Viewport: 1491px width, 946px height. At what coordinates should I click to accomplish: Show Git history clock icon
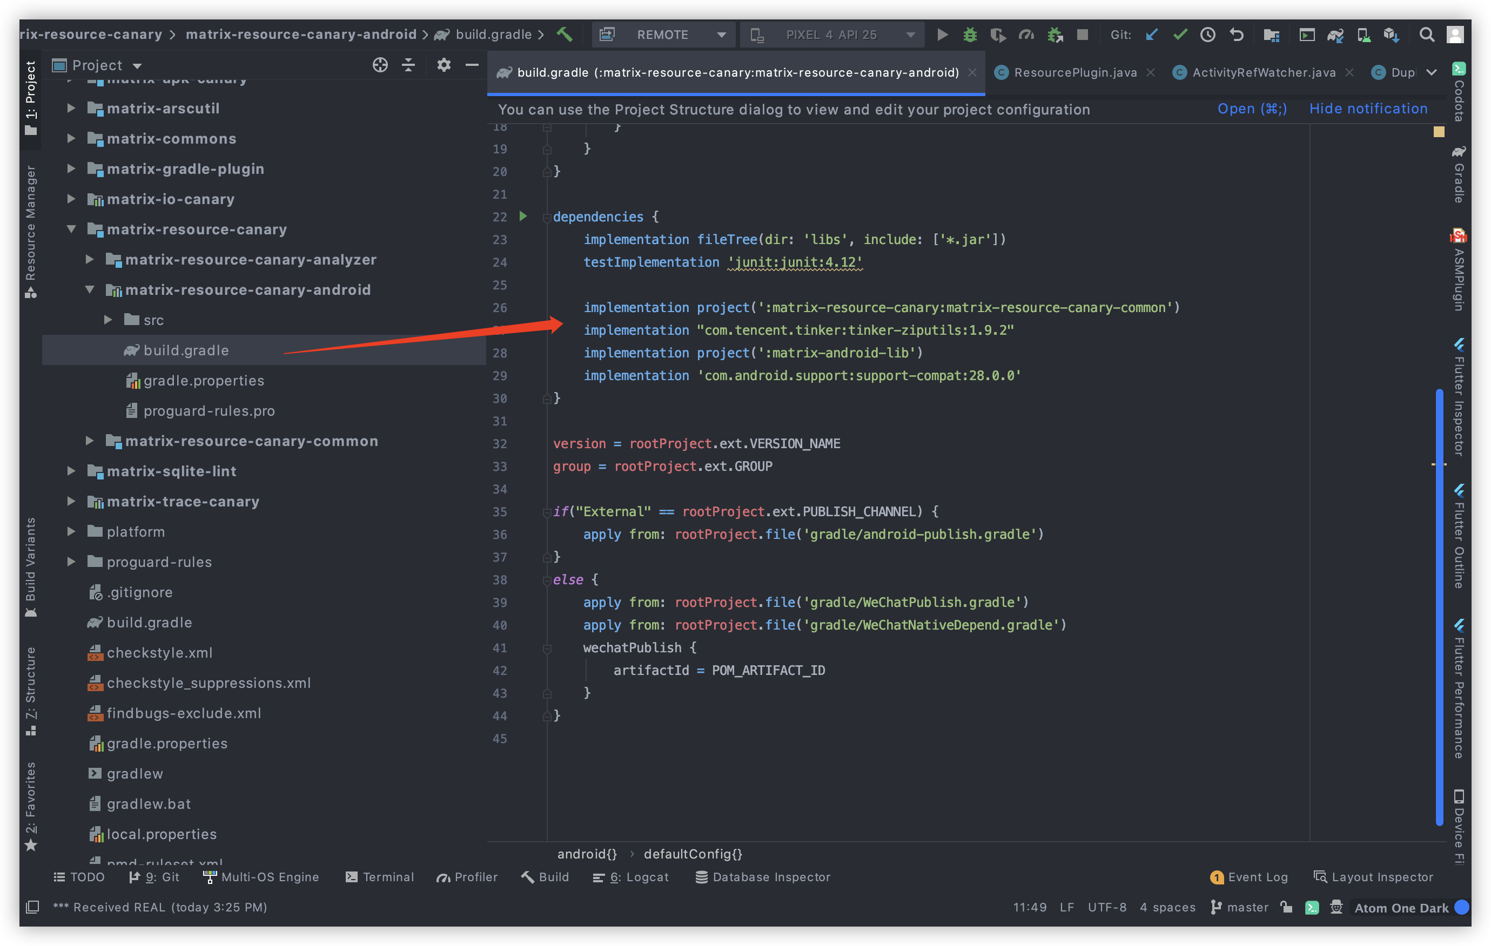click(x=1207, y=35)
